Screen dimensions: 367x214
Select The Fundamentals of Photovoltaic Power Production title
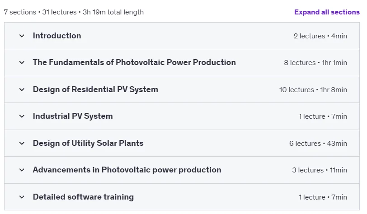[x=134, y=62]
